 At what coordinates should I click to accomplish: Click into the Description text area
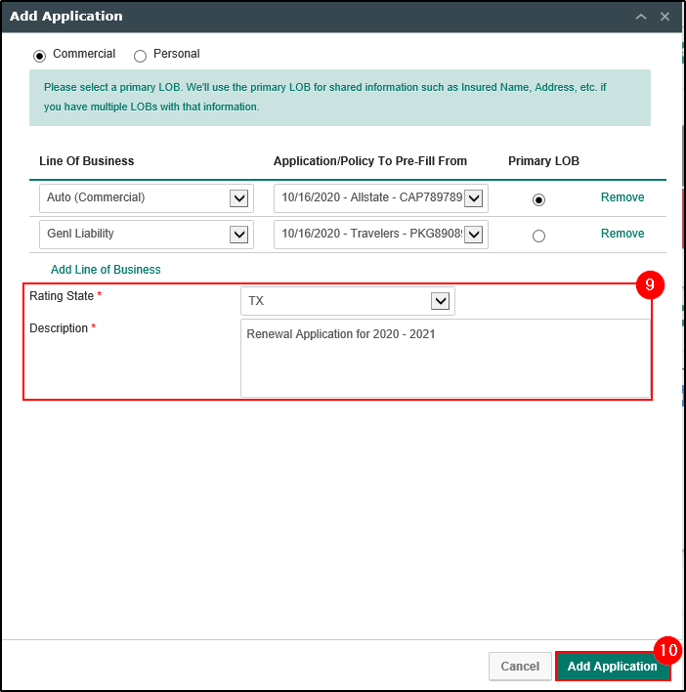pos(446,359)
